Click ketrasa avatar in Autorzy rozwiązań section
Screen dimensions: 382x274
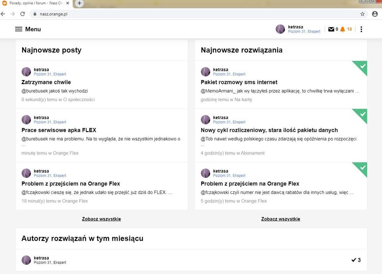[26, 260]
